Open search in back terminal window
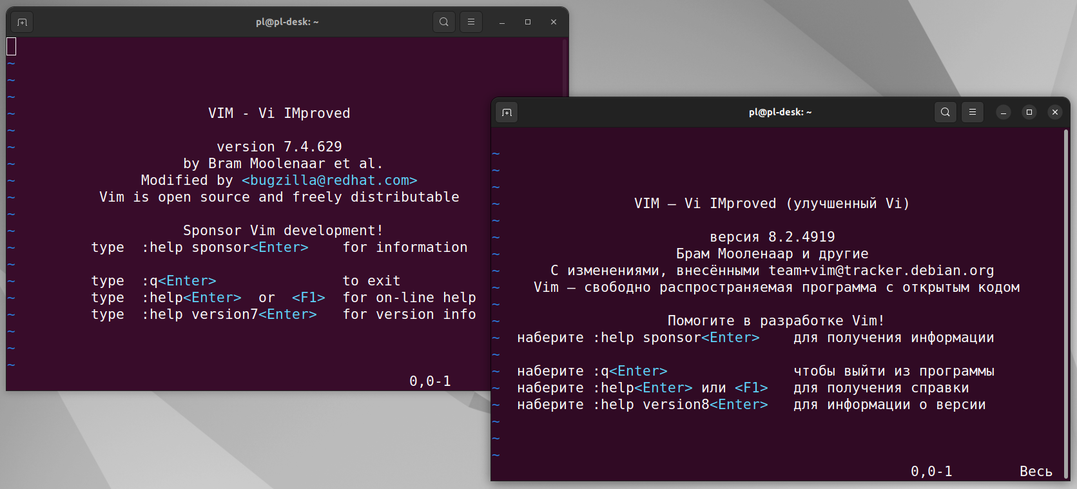1077x489 pixels. click(444, 22)
